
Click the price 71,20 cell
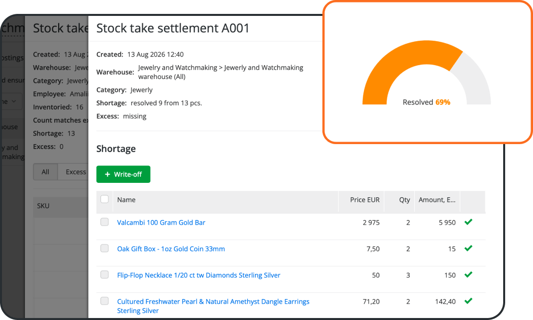371,302
